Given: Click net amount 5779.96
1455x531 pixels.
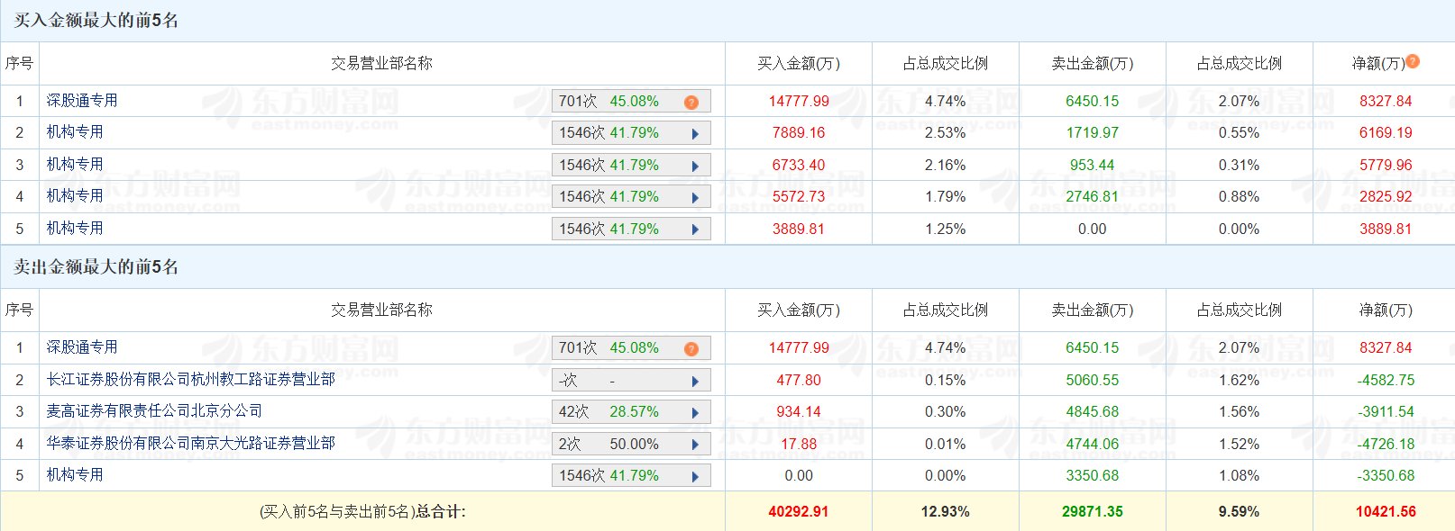Looking at the screenshot, I should 1386,165.
